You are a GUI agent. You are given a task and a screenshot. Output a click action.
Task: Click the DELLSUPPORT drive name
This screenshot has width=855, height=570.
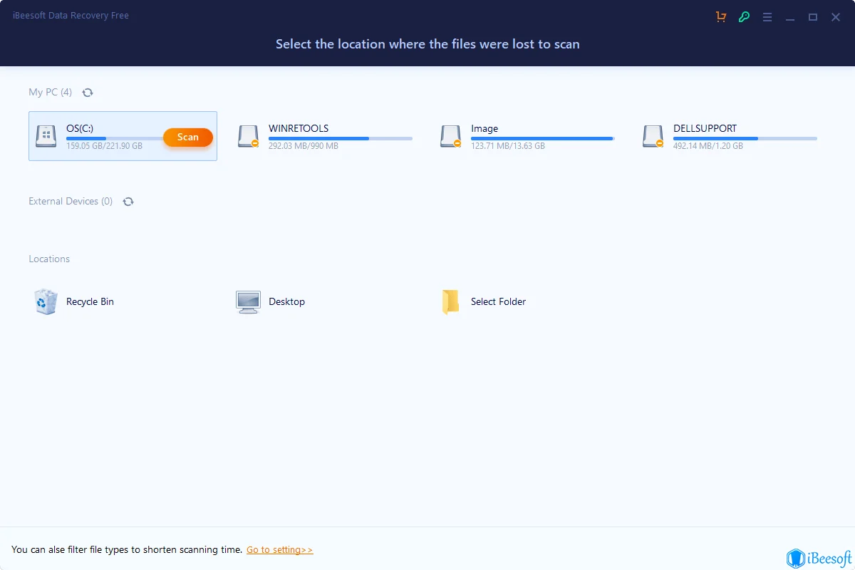pos(705,129)
